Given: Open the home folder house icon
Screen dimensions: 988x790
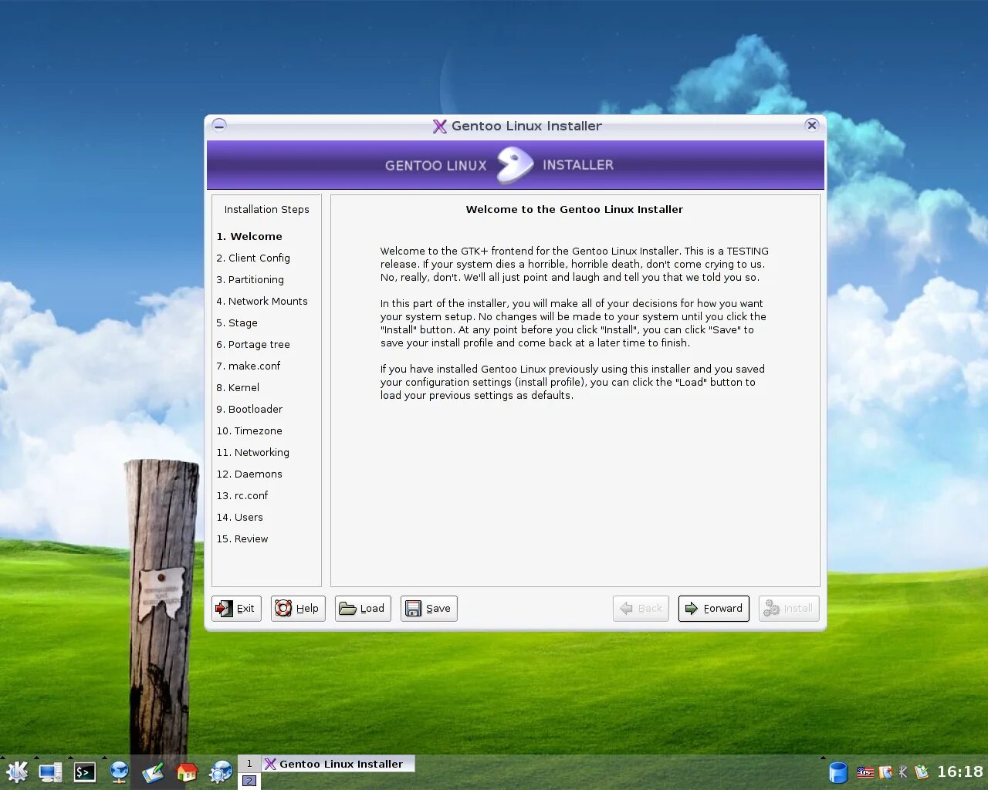Looking at the screenshot, I should tap(187, 772).
